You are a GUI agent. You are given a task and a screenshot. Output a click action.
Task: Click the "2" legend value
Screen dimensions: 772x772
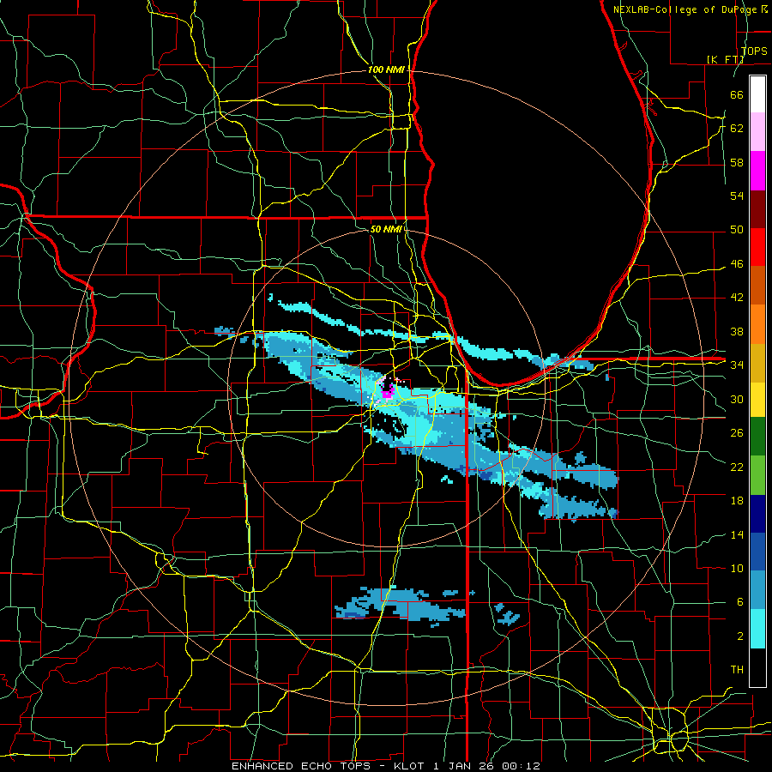739,636
